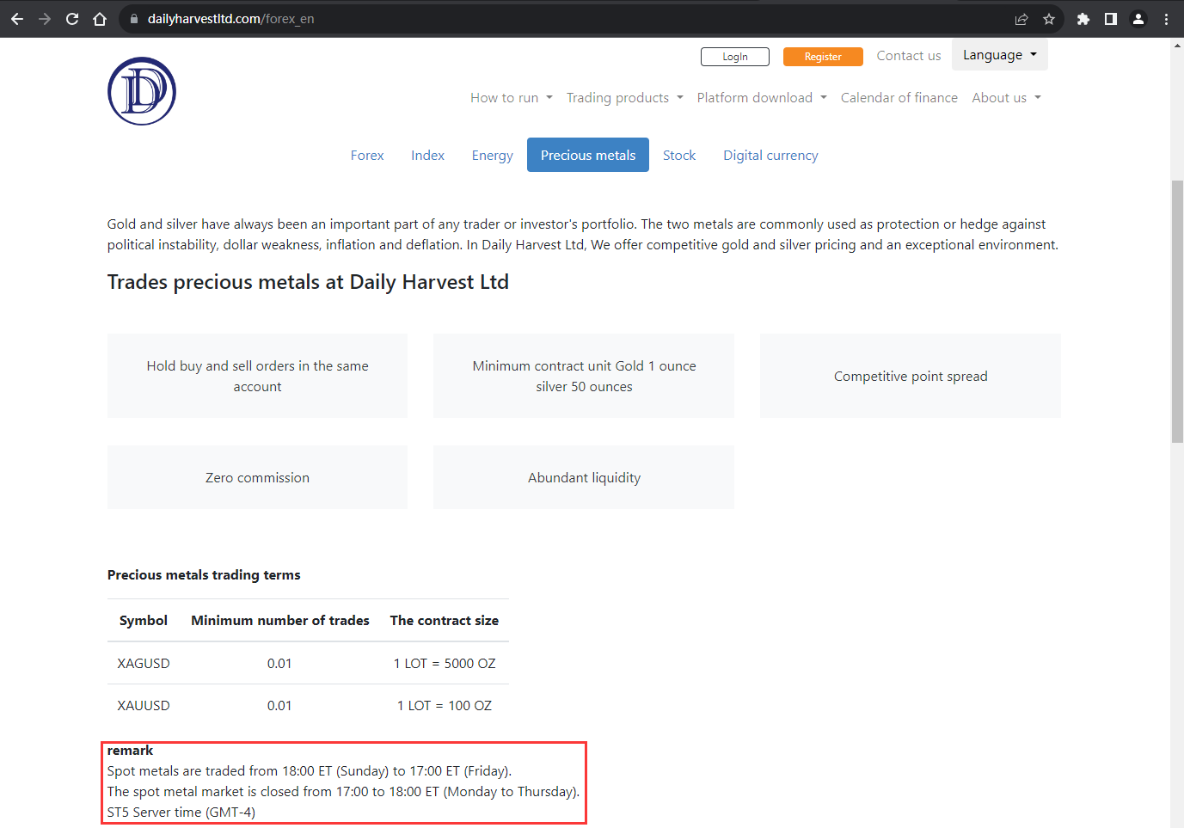Click the 'Precious metals trading terms' heading
This screenshot has height=828, width=1184.
pyautogui.click(x=204, y=574)
